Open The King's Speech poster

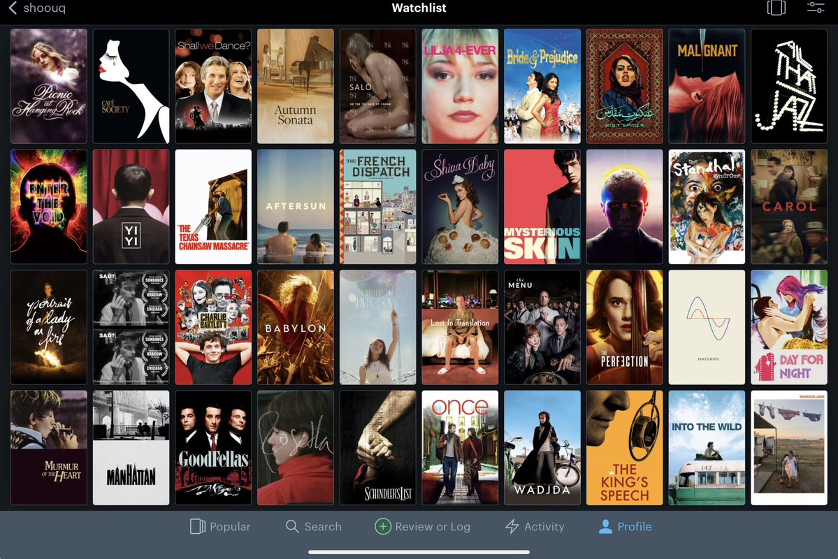point(625,448)
